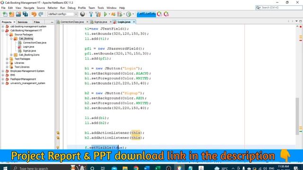This screenshot has width=303, height=170.
Task: Collapse the Cab_Booking package node
Action: click(11, 39)
